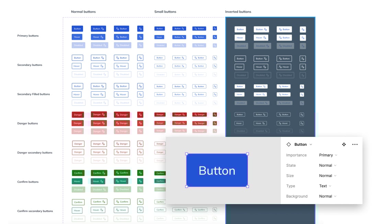The image size is (380, 224).
Task: Expand the Button component name dropdown
Action: pos(311,144)
